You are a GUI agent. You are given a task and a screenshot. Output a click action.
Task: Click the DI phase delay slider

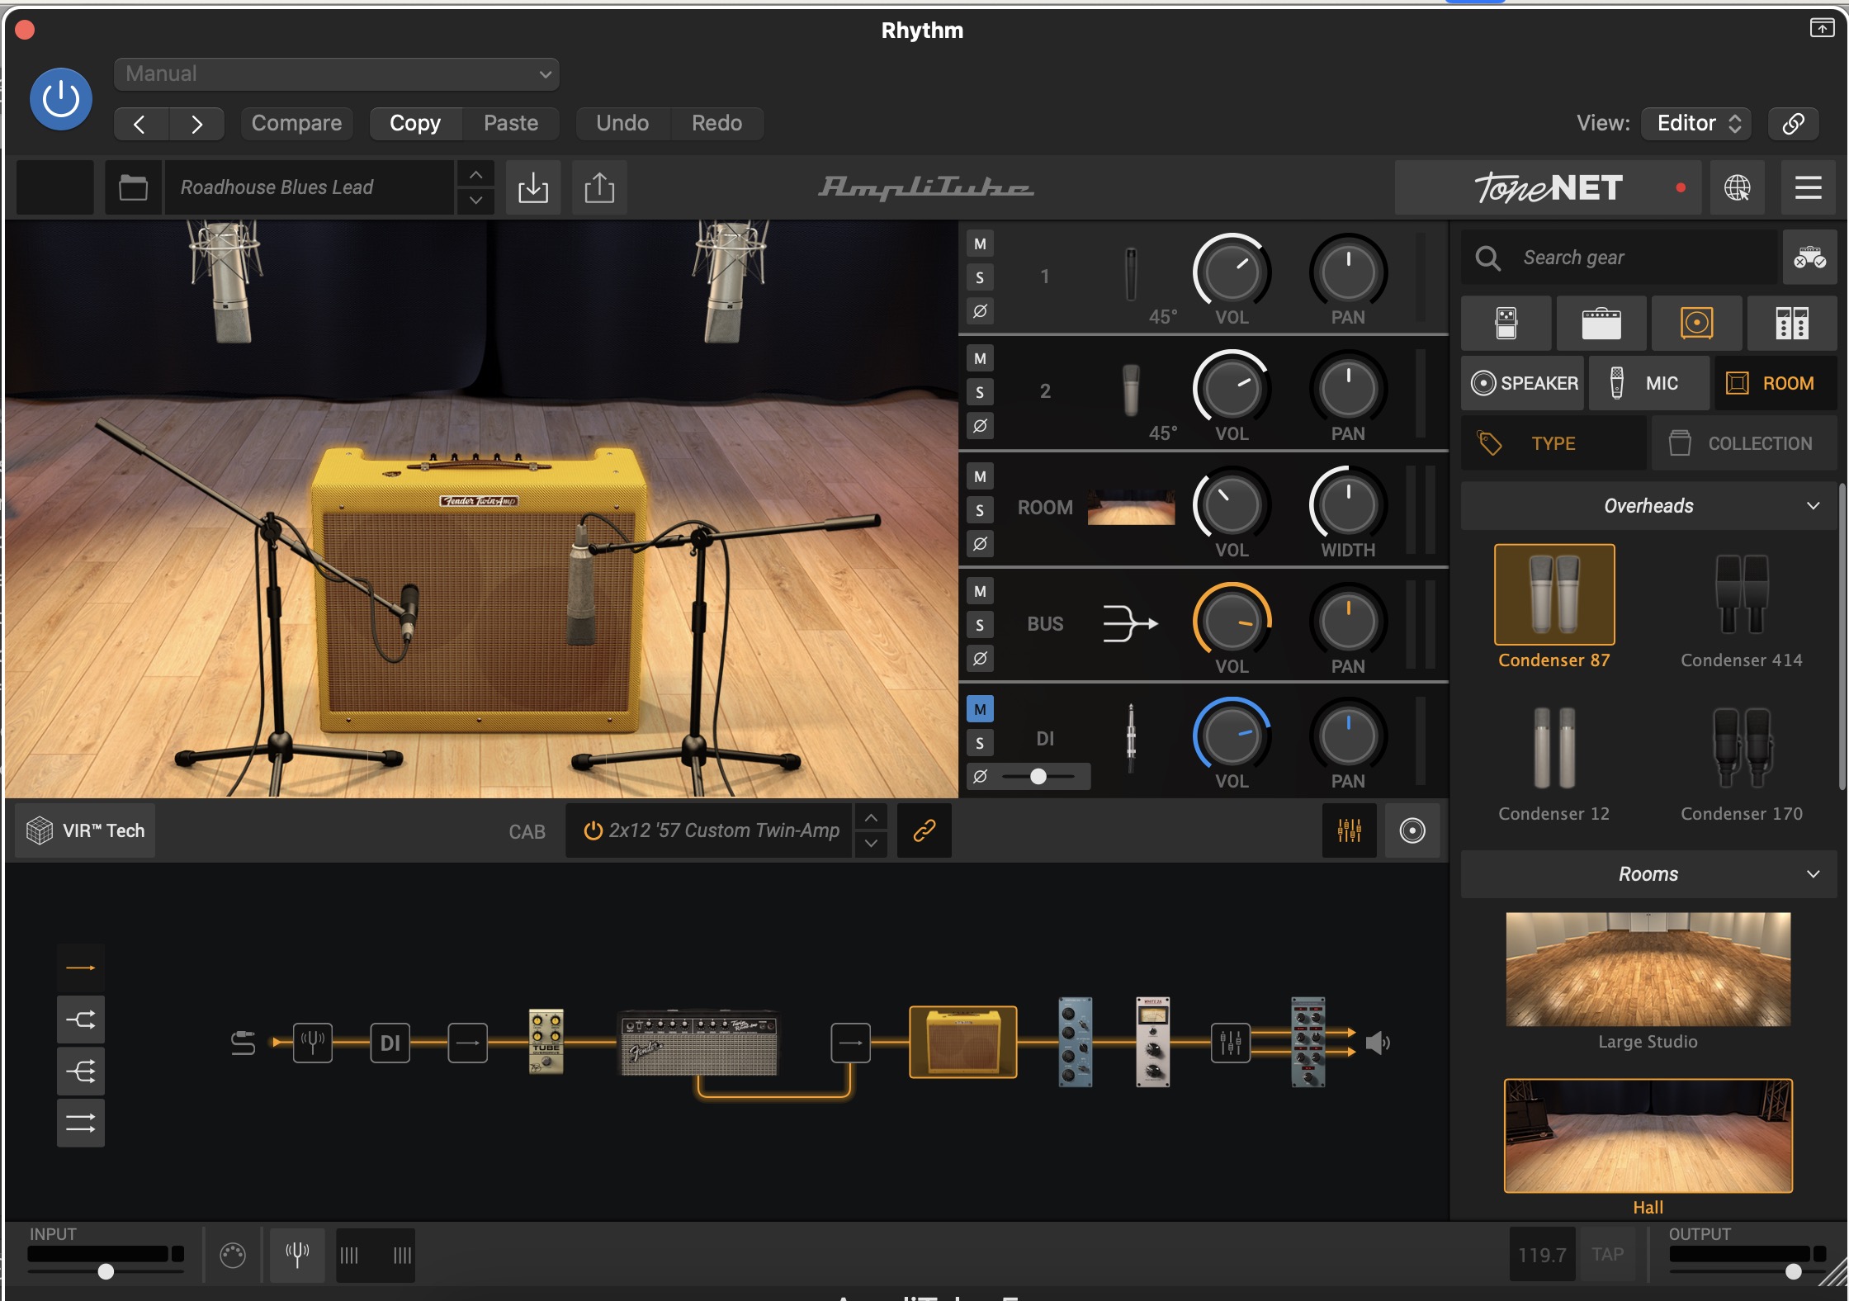point(1038,777)
